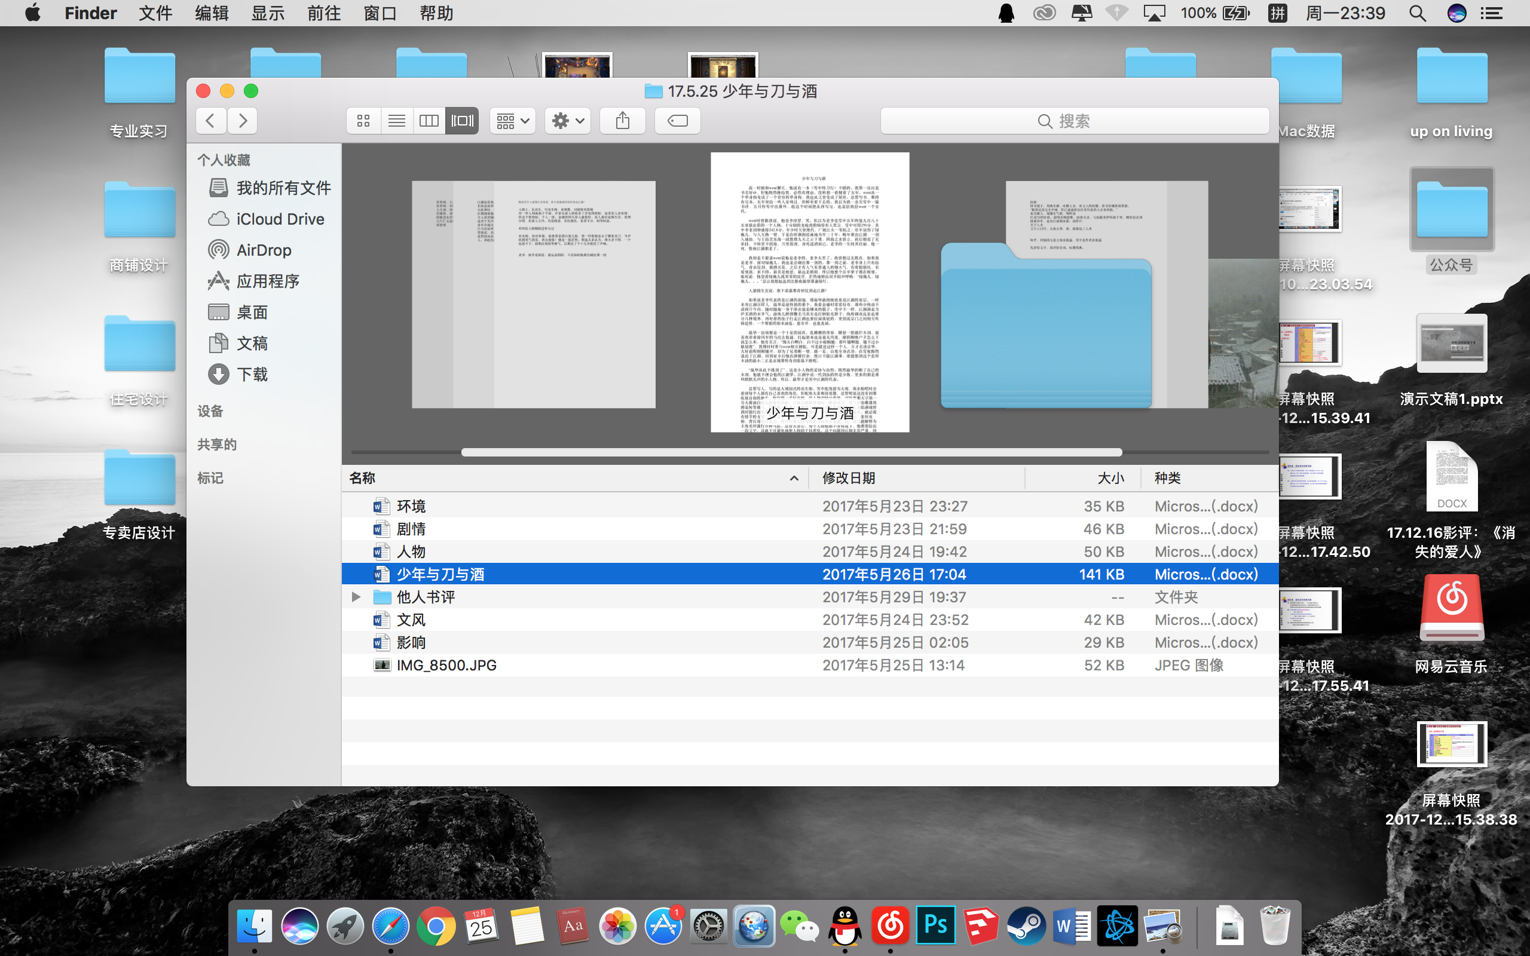
Task: Switch to column view in toolbar
Action: (429, 121)
